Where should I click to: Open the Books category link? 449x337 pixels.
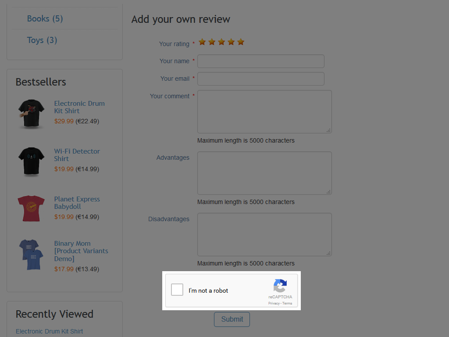point(45,18)
